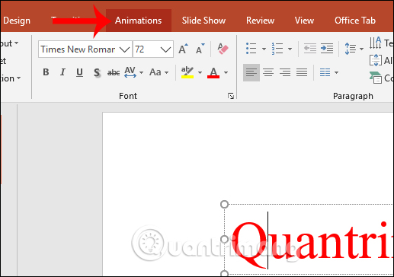
Task: Open the font size 72 dropdown
Action: pyautogui.click(x=165, y=49)
